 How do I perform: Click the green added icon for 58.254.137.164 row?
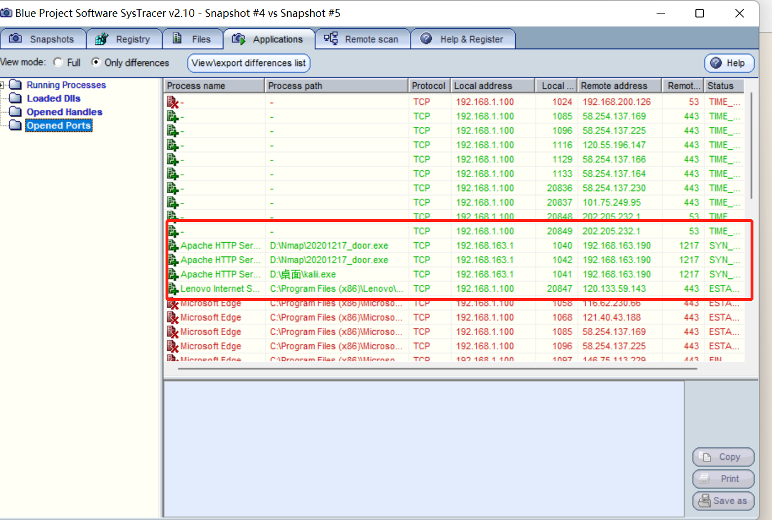pyautogui.click(x=172, y=174)
